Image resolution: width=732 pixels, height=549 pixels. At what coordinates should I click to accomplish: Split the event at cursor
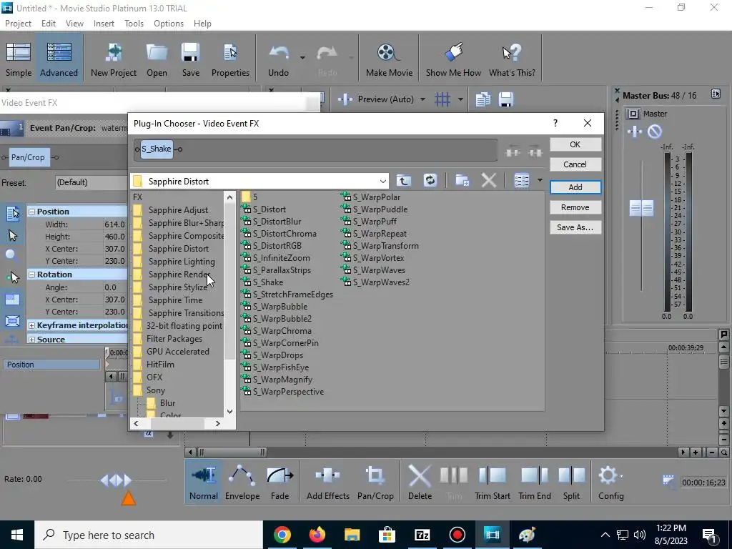571,482
